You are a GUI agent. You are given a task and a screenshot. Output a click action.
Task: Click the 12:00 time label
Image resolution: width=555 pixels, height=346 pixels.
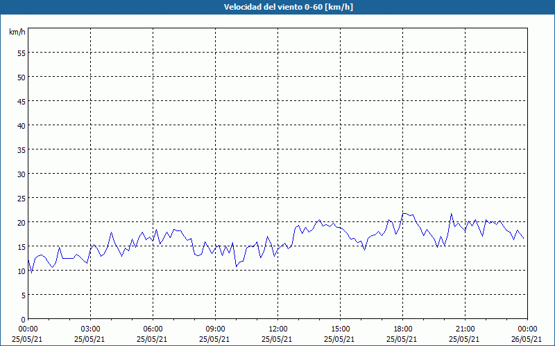(x=278, y=329)
